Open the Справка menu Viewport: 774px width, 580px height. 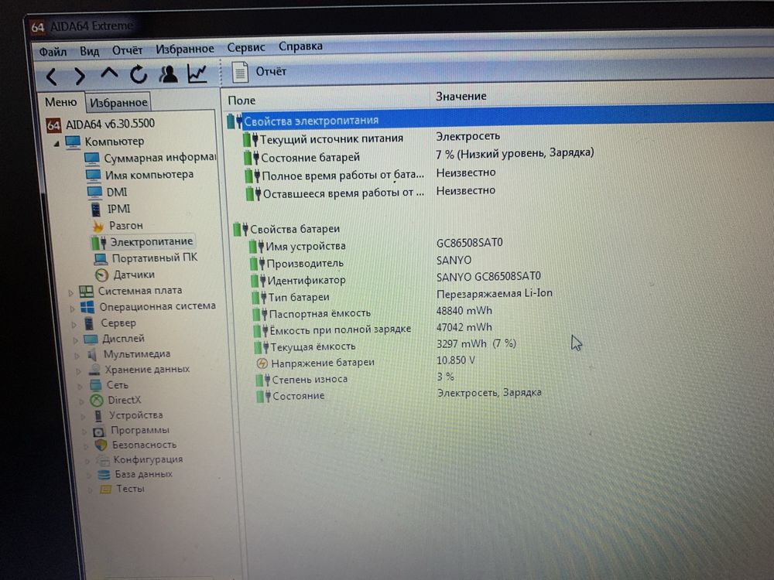(x=300, y=46)
